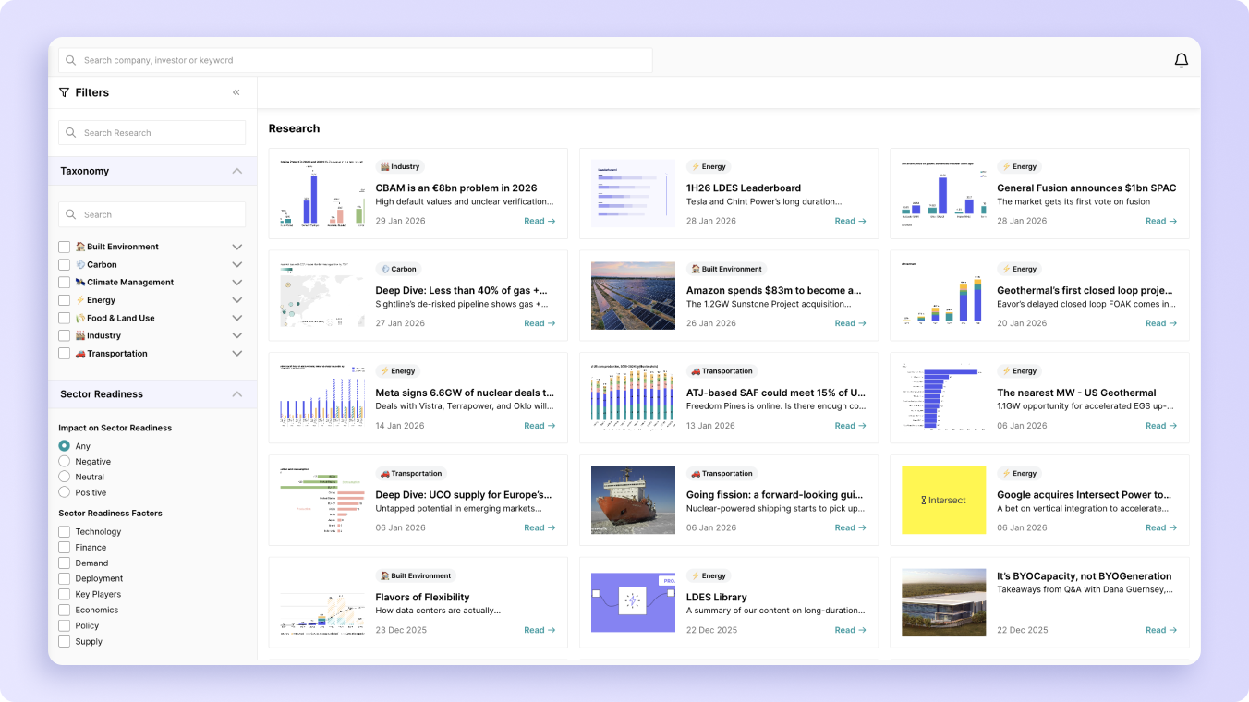
Task: Click the Energy tag on the LDES Library card
Action: point(709,576)
